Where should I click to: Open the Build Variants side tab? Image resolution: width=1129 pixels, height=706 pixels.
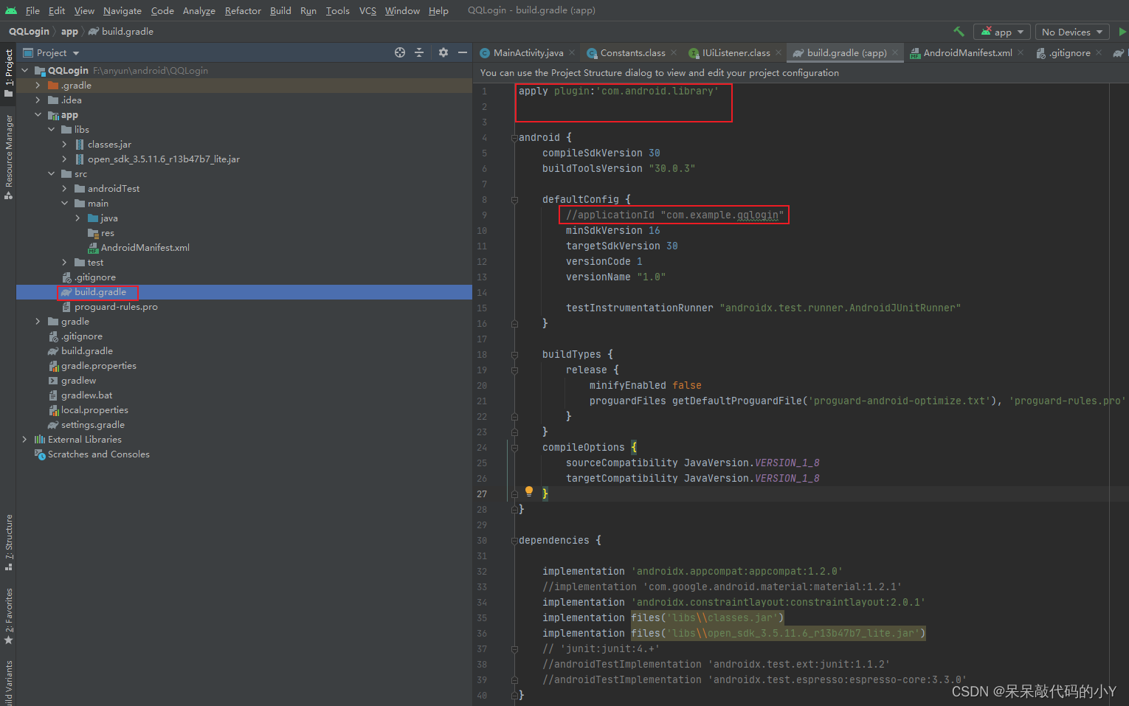[x=8, y=682]
